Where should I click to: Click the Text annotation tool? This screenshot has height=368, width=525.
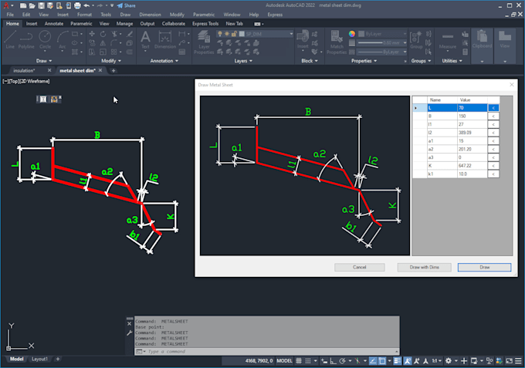(145, 39)
